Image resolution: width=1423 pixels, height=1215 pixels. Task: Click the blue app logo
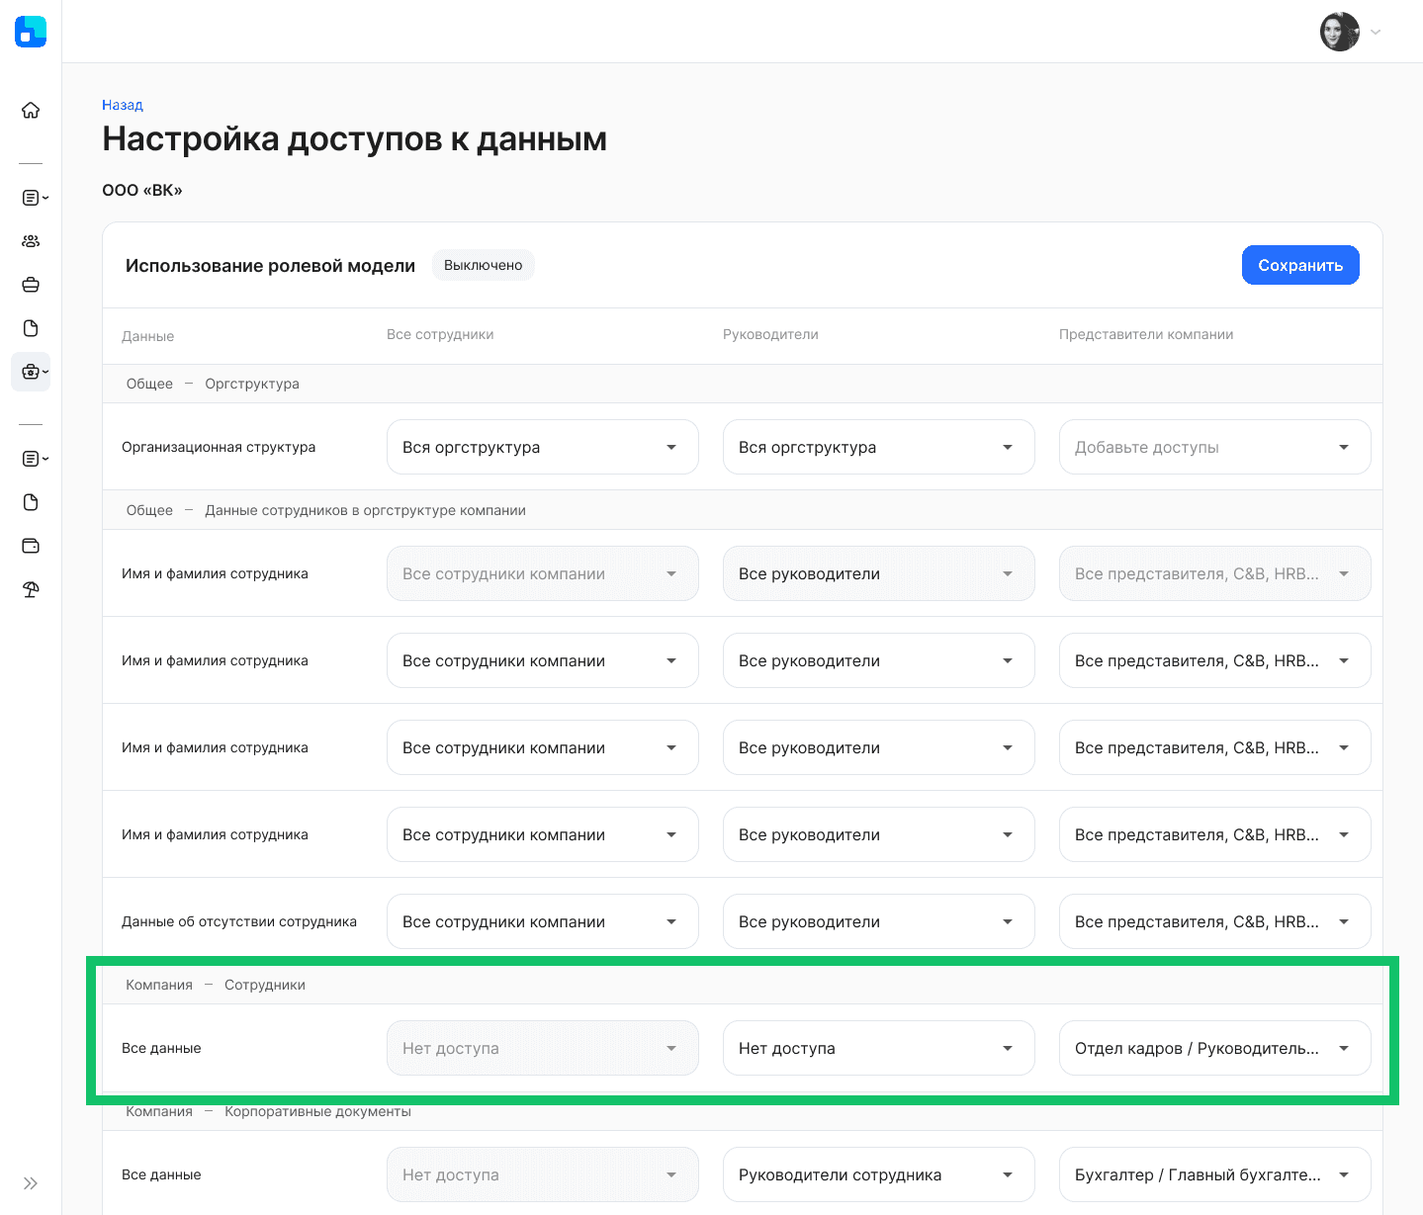31,32
